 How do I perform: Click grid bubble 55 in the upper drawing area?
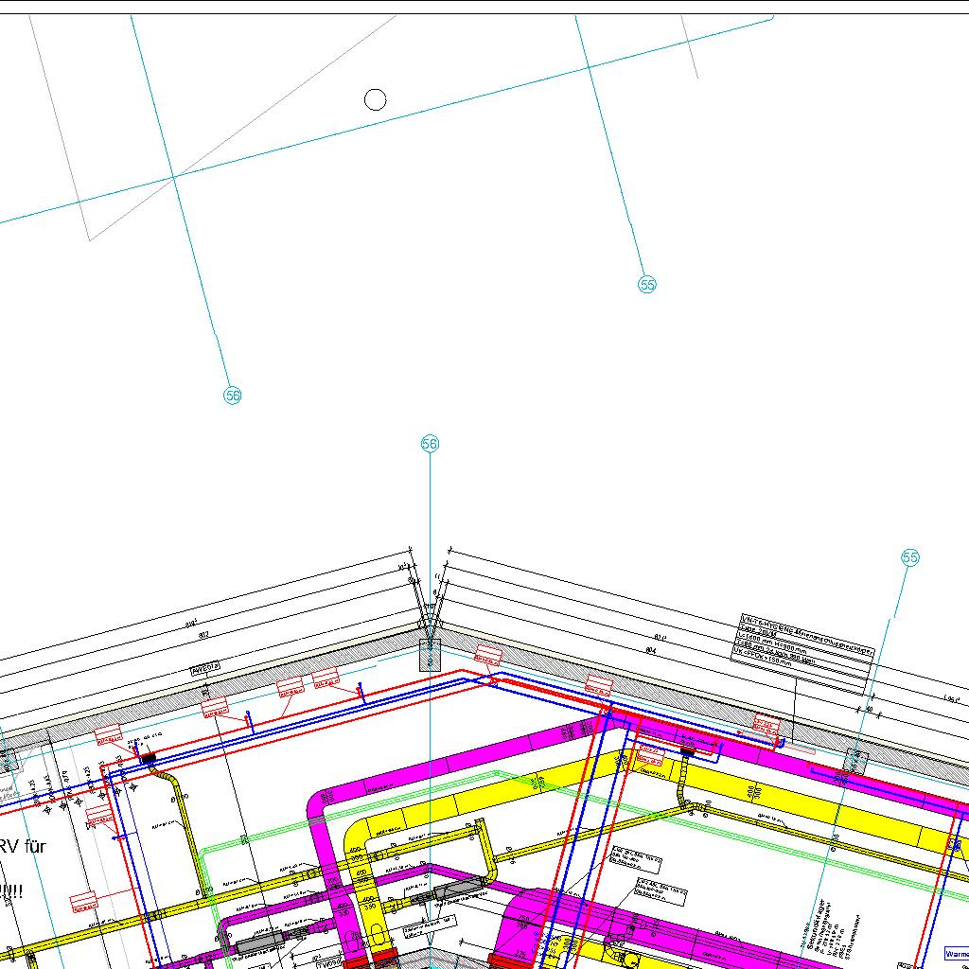647,285
